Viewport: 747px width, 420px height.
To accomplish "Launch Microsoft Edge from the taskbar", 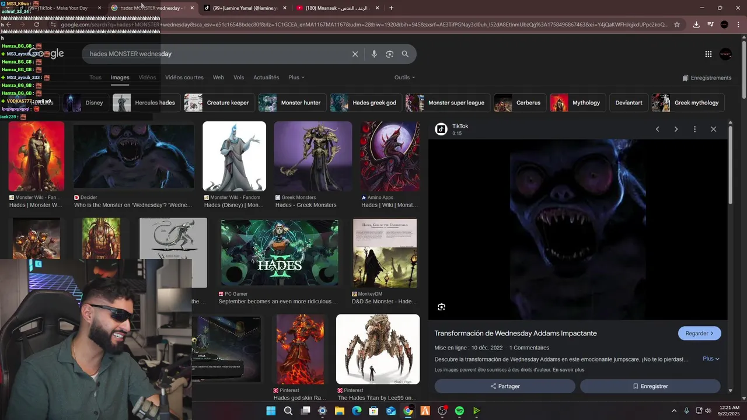I will coord(357,411).
